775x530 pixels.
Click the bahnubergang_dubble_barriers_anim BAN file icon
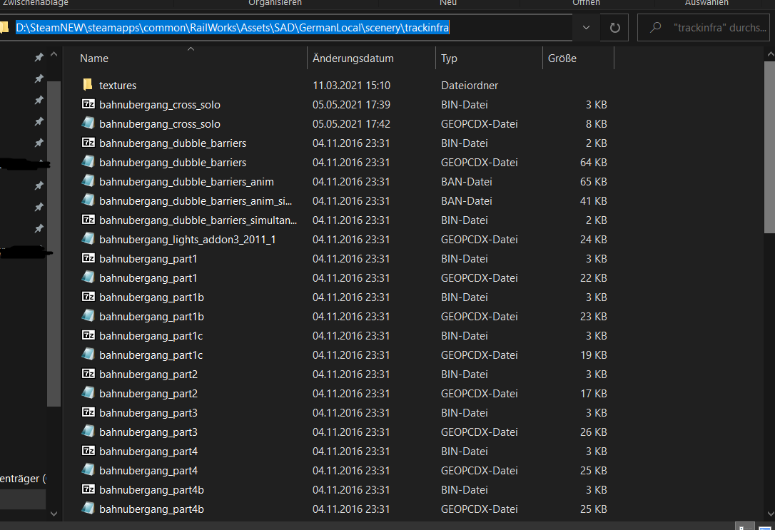88,181
